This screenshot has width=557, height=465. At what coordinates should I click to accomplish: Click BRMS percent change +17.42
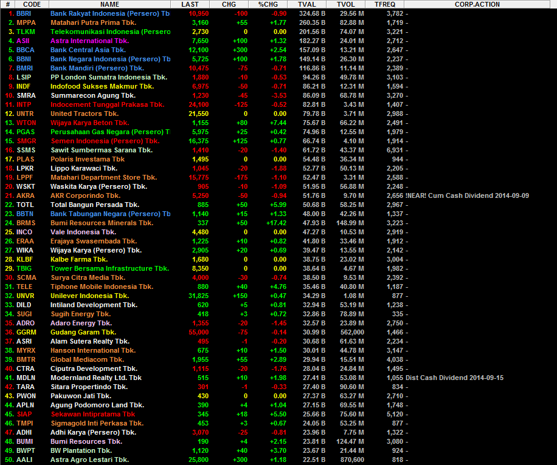pos(276,223)
